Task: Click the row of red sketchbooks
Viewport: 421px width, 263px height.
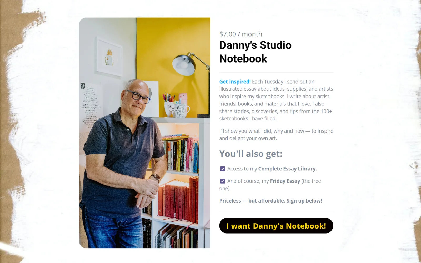Action: click(178, 200)
